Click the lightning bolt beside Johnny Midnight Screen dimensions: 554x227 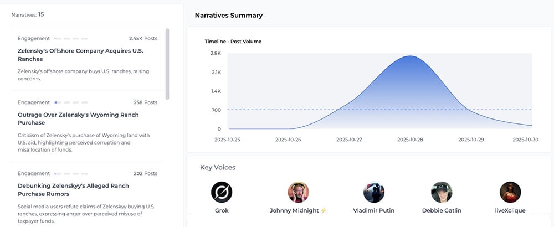(324, 211)
